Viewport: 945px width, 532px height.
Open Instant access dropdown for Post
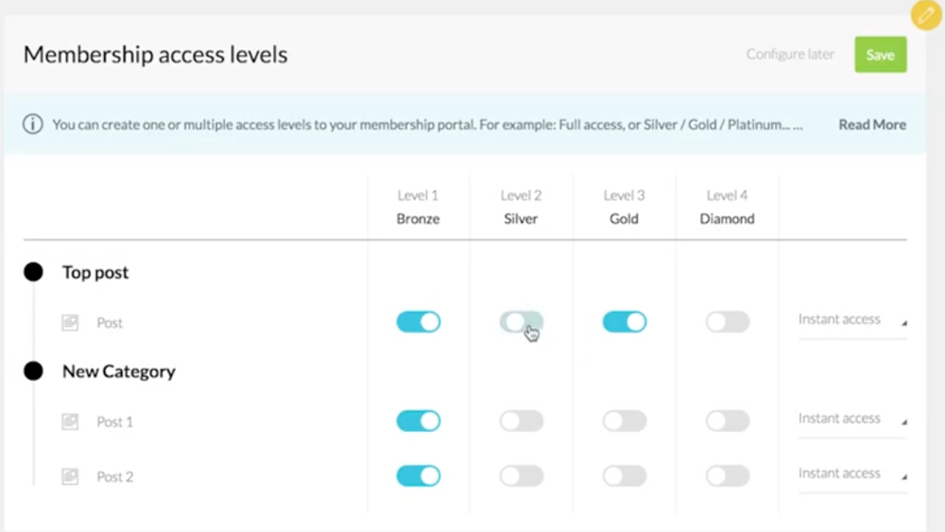point(851,319)
